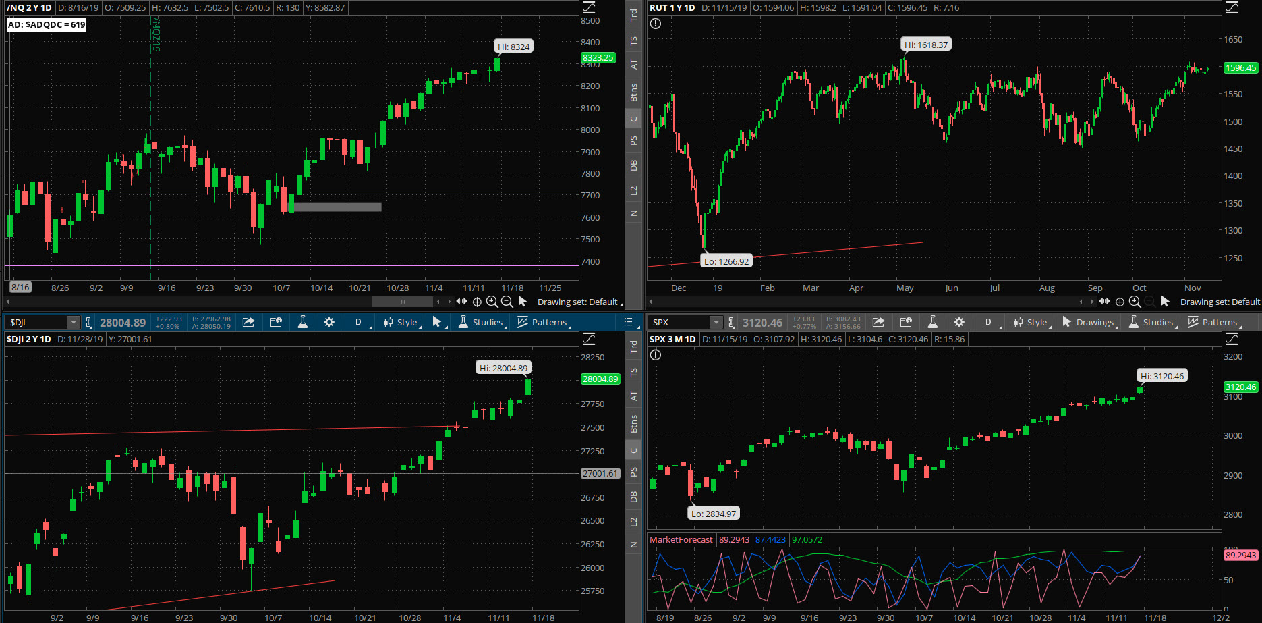Open chart settings gear in $DJI toolbar

pos(329,322)
